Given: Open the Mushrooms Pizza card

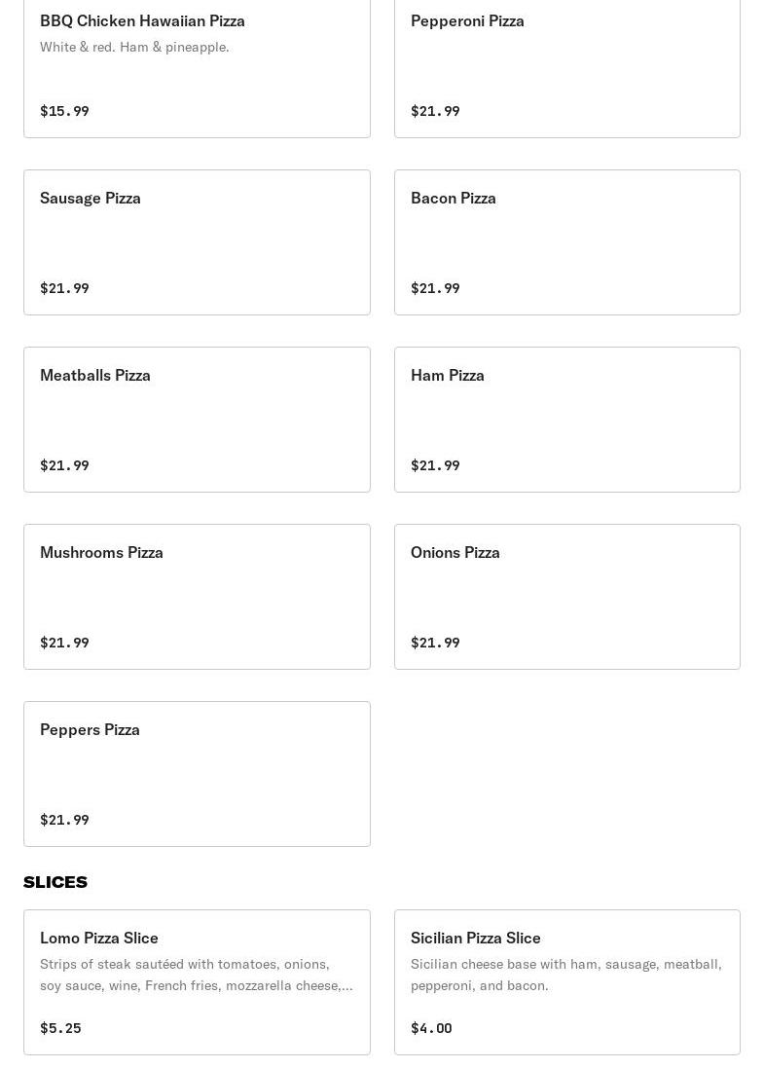Looking at the screenshot, I should point(197,597).
